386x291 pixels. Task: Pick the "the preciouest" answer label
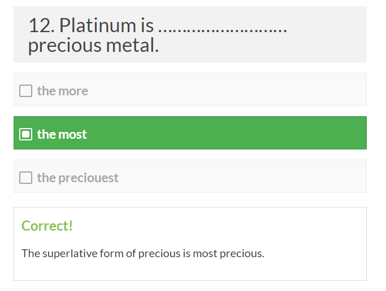tap(78, 178)
